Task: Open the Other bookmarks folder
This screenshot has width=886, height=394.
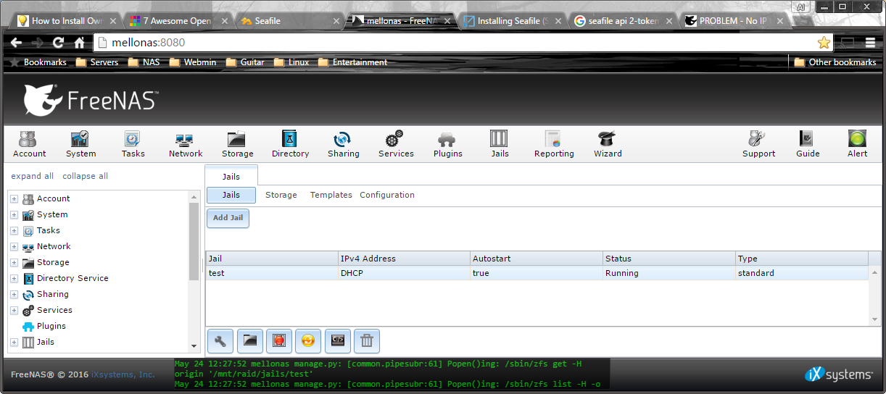Action: click(x=835, y=62)
